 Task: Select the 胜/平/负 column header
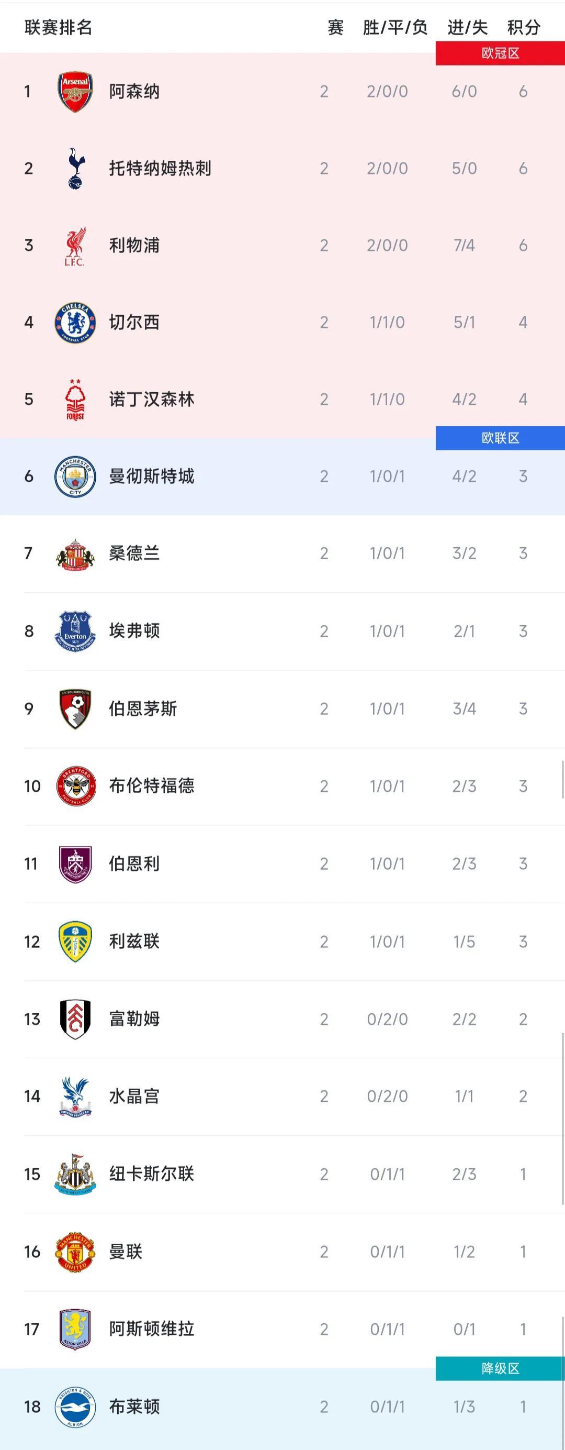pyautogui.click(x=394, y=28)
